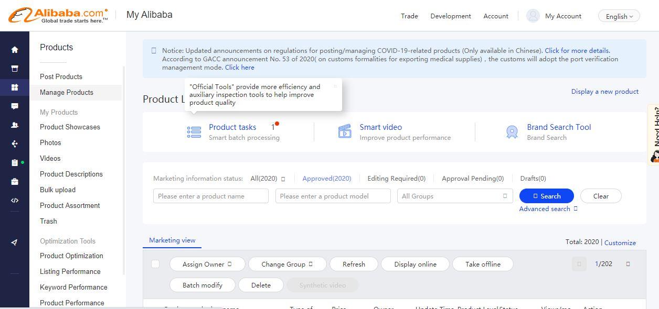Open the clipboard icon with green dot
659x309 pixels.
pos(15,162)
